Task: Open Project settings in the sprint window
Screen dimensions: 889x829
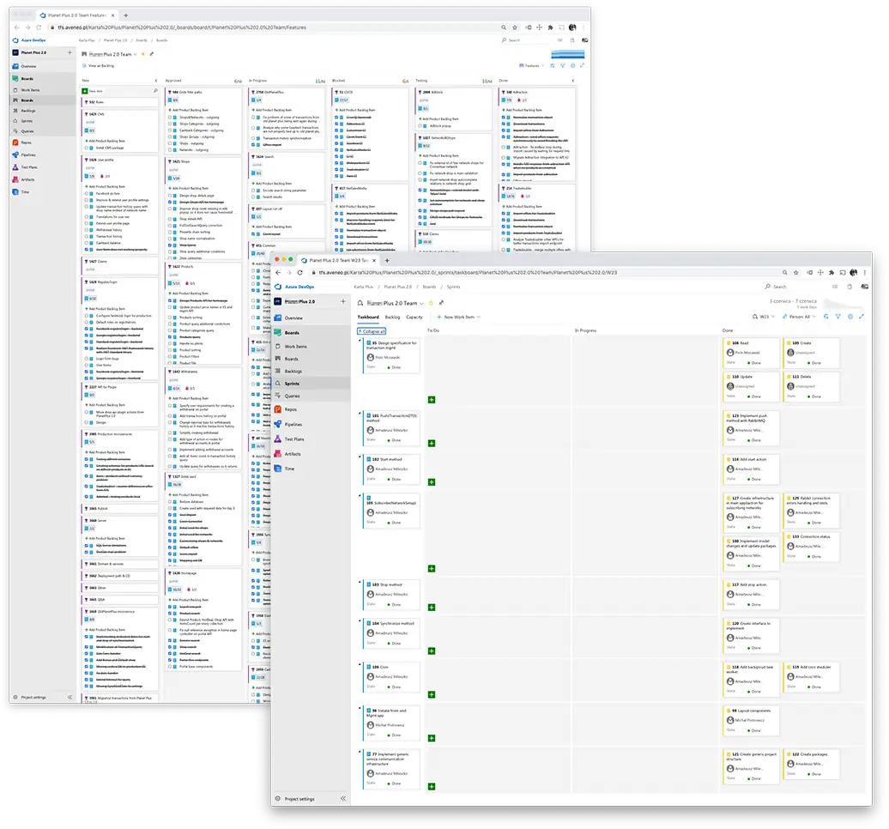Action: tap(299, 799)
